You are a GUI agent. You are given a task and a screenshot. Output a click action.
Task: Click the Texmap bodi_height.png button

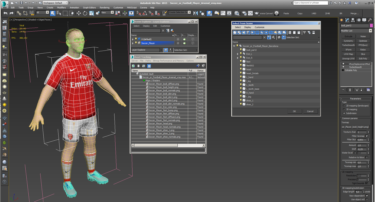point(355,127)
